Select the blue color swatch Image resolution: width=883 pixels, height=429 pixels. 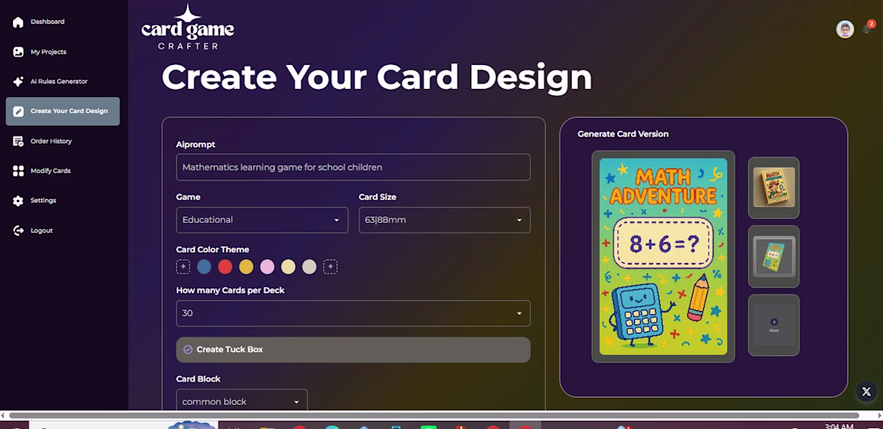[x=205, y=266]
